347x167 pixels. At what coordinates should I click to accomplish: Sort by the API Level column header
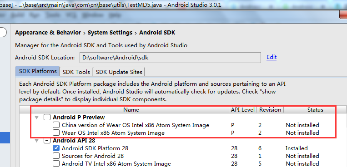(243, 110)
